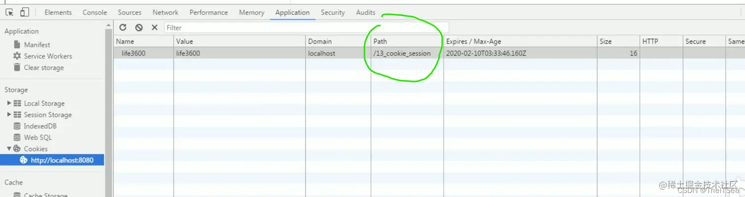Select the Session Storage grid icon
Screen dimensions: 745x197
click(17, 115)
